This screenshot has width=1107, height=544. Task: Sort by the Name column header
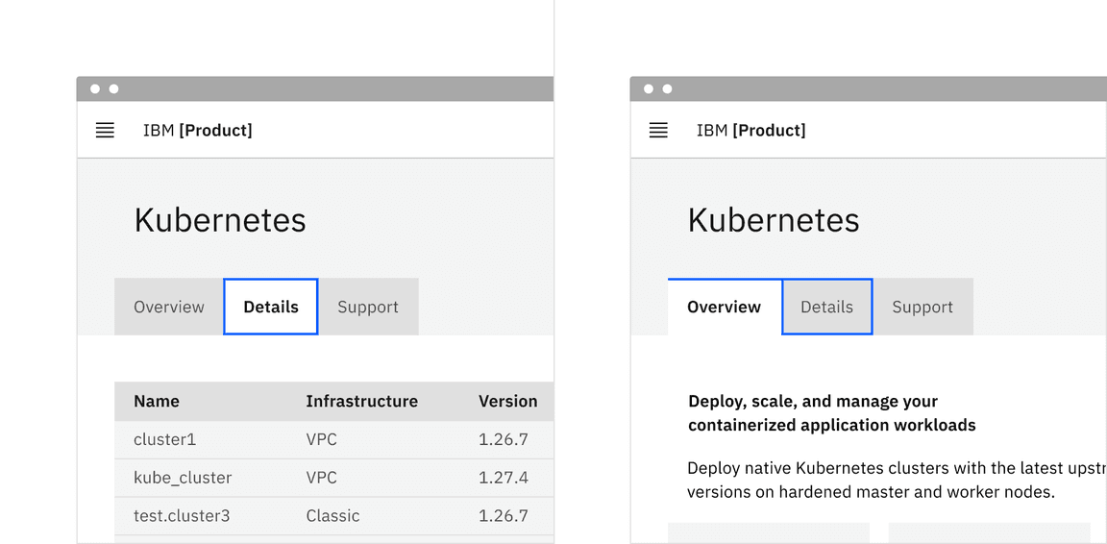[x=157, y=402]
